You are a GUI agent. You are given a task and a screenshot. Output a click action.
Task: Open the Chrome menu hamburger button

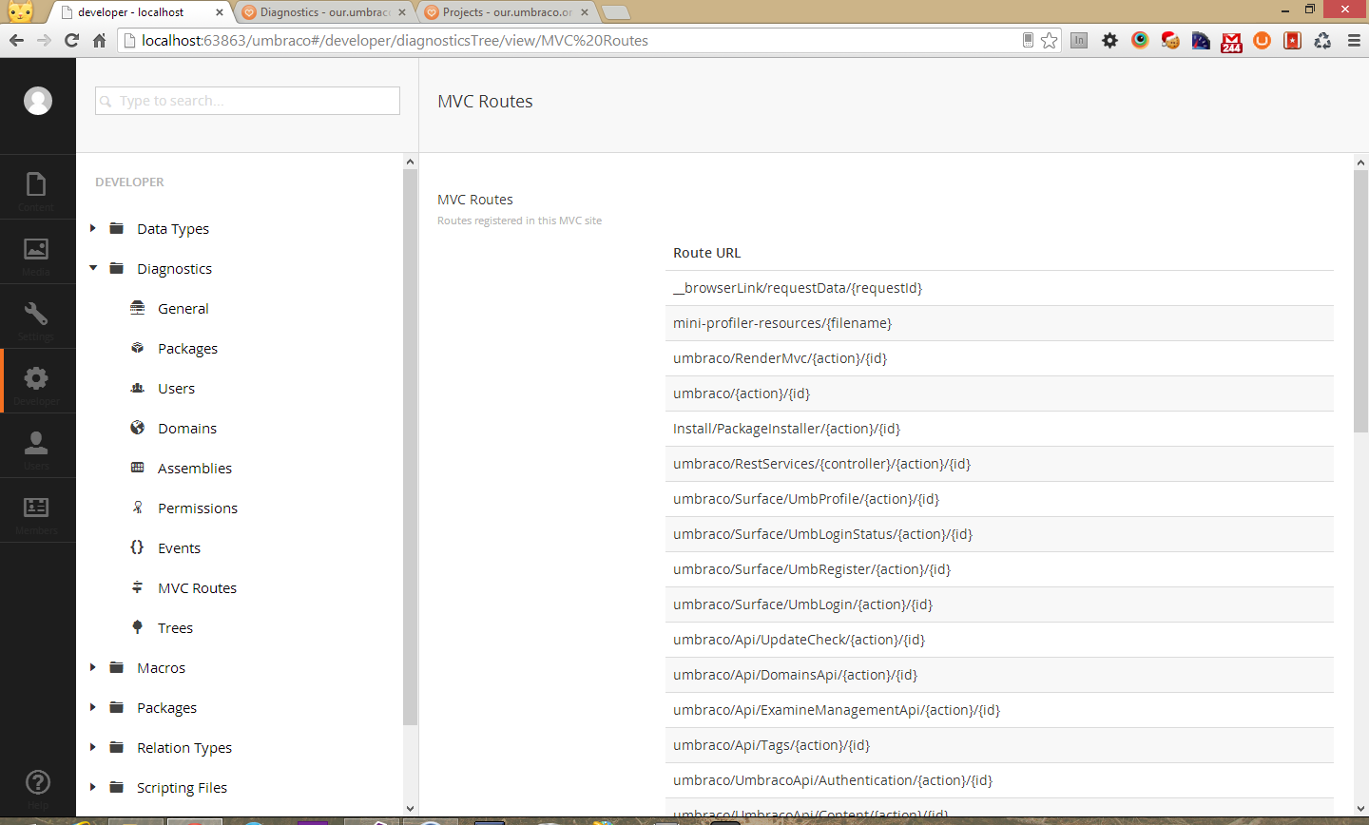click(1354, 40)
